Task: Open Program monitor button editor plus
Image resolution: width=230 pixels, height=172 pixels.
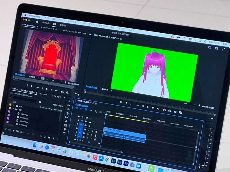Action: 212,119
